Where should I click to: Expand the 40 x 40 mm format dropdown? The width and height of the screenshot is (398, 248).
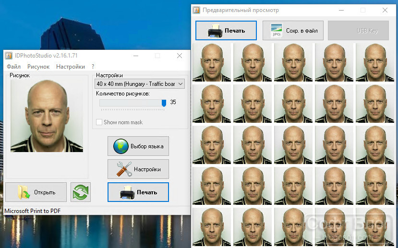pos(140,83)
